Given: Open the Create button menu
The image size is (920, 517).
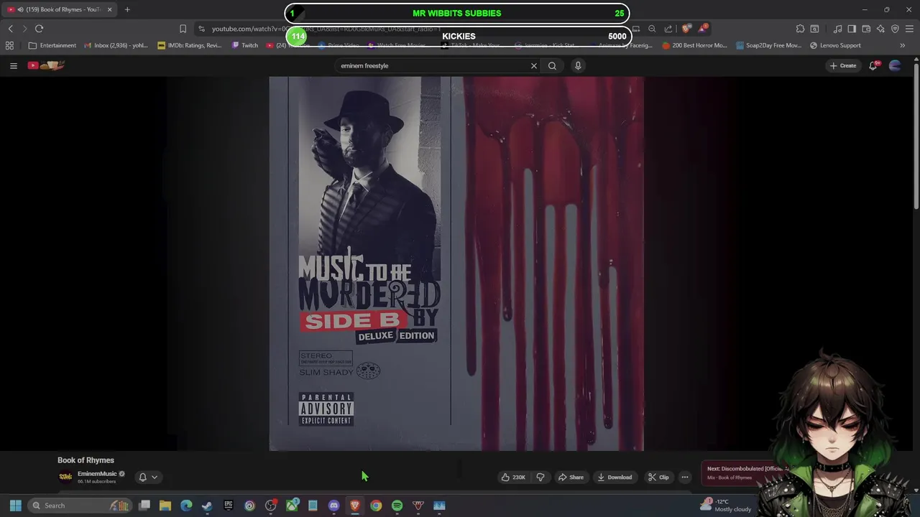Looking at the screenshot, I should (843, 65).
